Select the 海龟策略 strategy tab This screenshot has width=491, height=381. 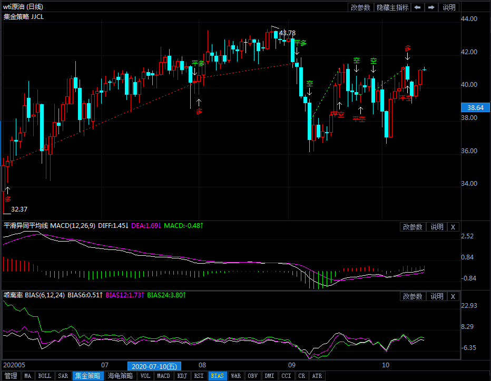point(121,376)
